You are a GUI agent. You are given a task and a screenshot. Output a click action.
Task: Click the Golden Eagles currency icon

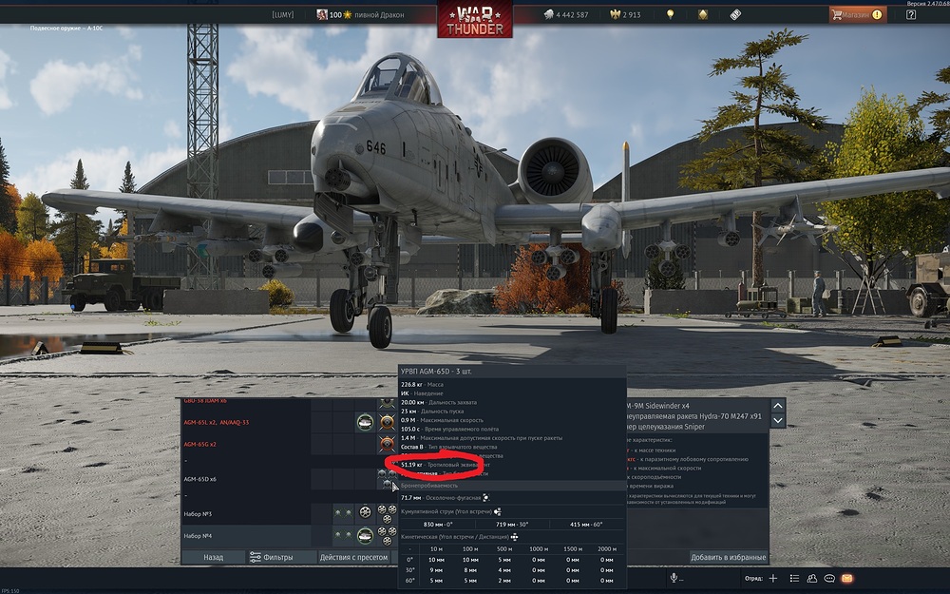pyautogui.click(x=615, y=14)
